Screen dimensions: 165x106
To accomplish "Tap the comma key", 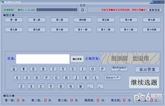I will pyautogui.click(x=90, y=86).
